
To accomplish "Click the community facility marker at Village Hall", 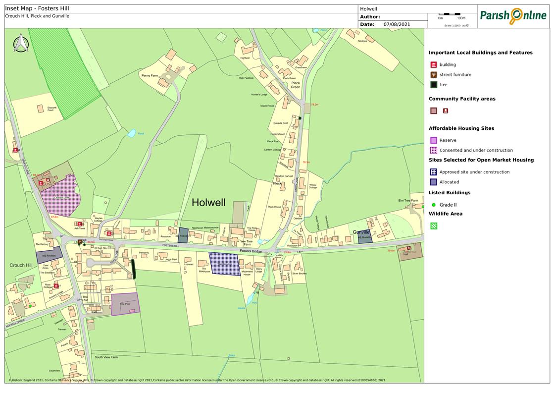I will 409,248.
